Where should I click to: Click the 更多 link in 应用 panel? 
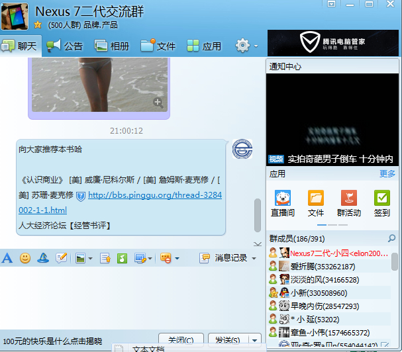387,174
